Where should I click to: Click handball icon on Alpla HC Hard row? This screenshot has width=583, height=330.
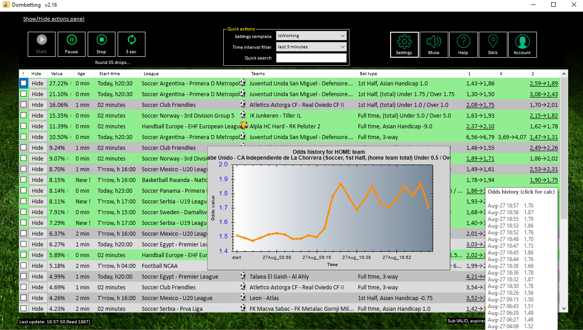click(243, 126)
